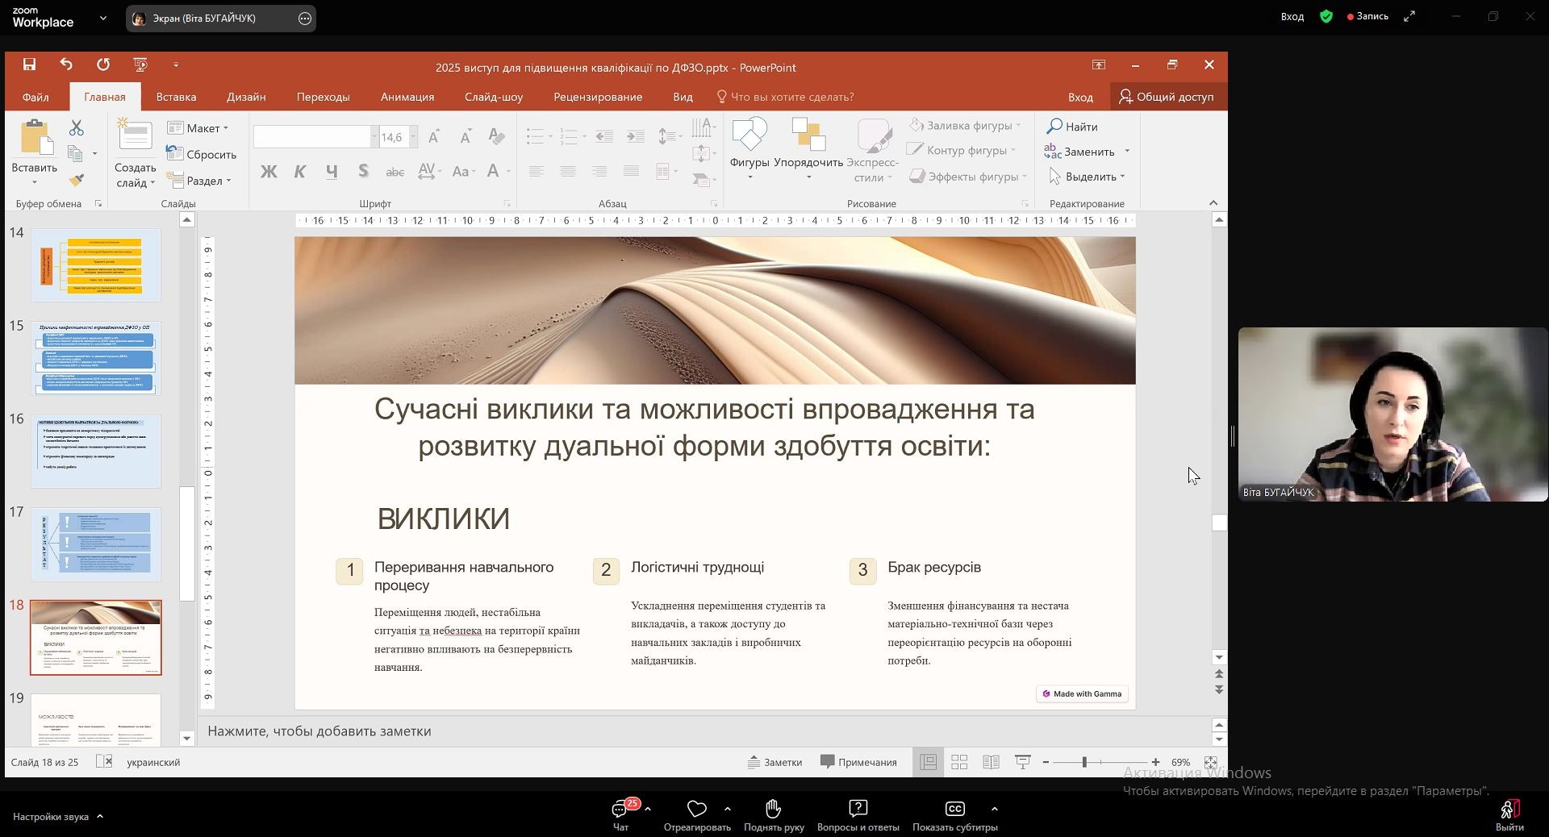1549x837 pixels.
Task: Click Поднять руку raise hand
Action: 774,814
